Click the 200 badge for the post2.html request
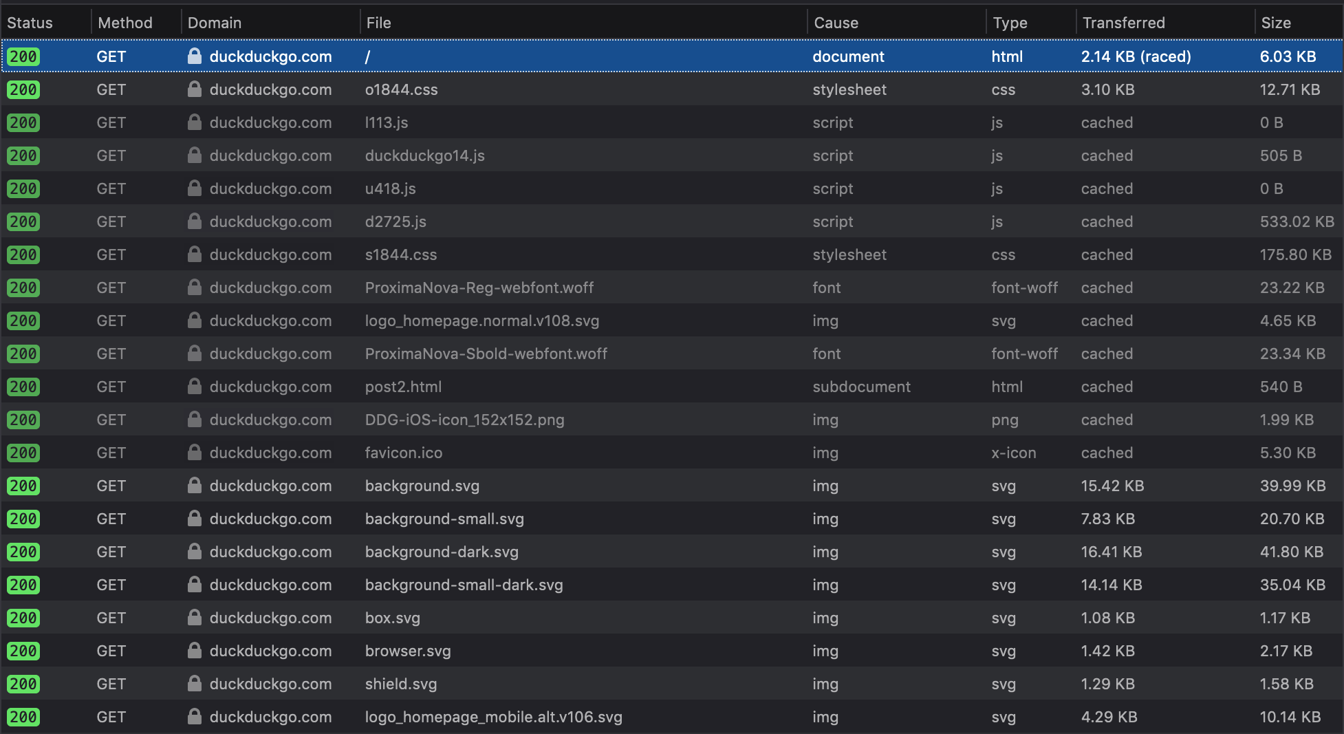Screen dimensions: 1344x734 23,387
